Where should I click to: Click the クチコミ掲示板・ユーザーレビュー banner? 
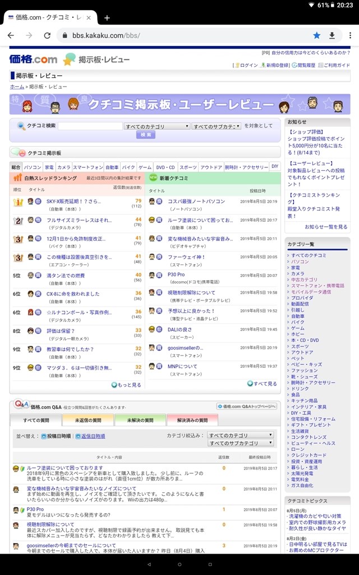pos(179,104)
